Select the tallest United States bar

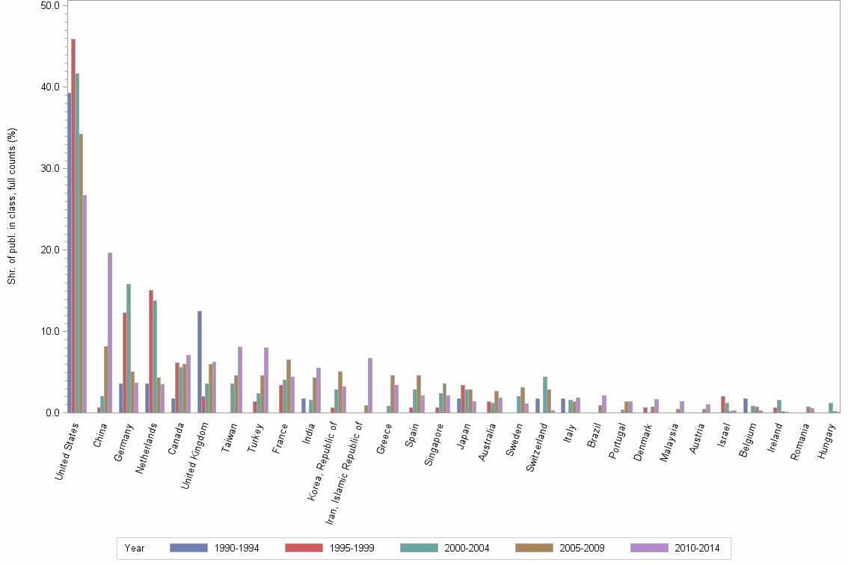73,224
